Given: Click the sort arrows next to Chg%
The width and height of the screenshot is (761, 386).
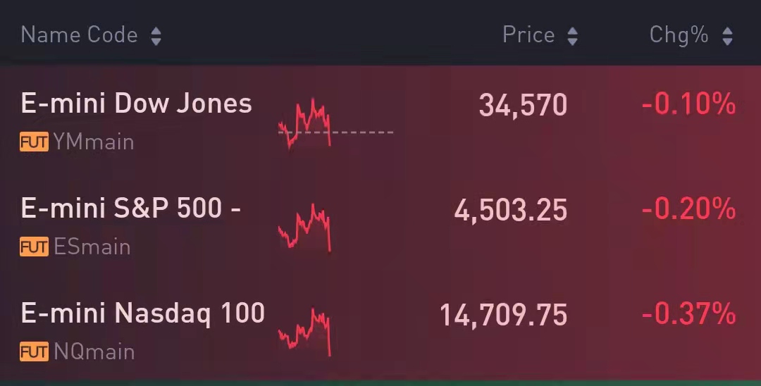Looking at the screenshot, I should pyautogui.click(x=727, y=36).
